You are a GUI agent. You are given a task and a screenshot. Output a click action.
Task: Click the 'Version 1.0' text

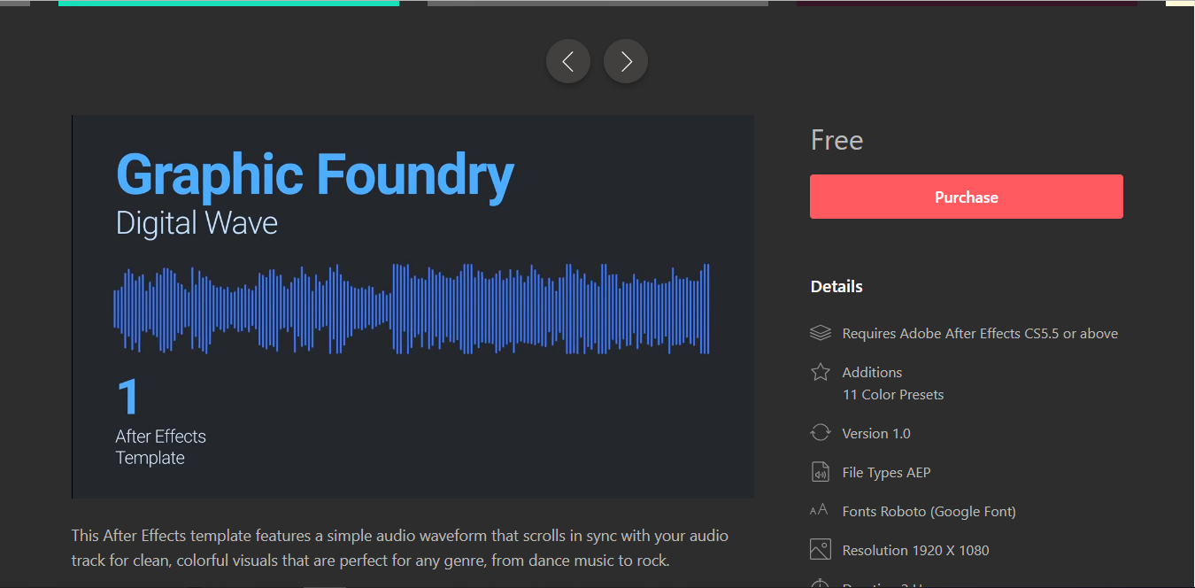coord(876,434)
